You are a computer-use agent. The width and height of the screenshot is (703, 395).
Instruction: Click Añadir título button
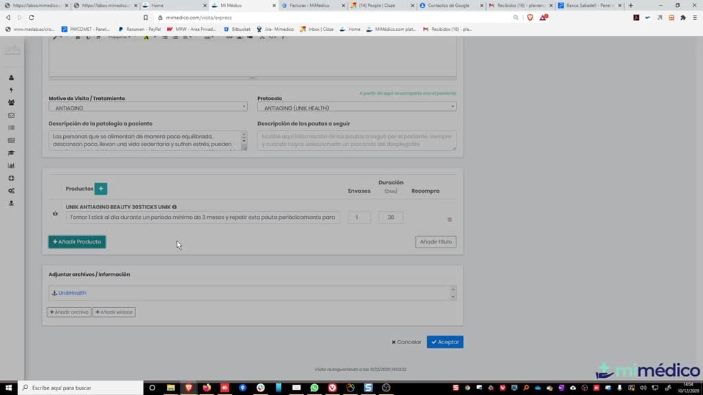pos(436,242)
